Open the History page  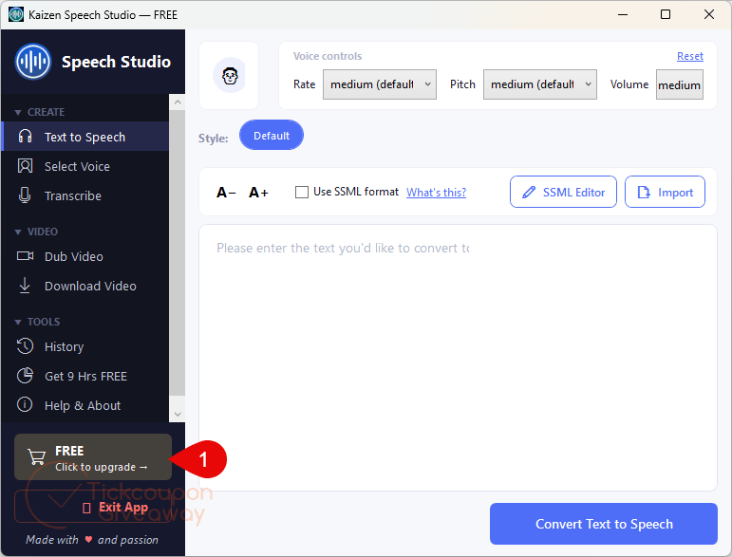(x=85, y=346)
